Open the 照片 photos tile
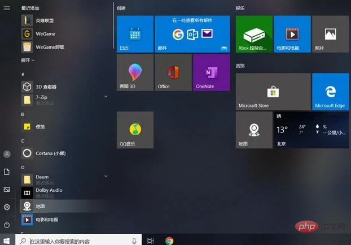The height and width of the screenshot is (245, 351). 331,34
